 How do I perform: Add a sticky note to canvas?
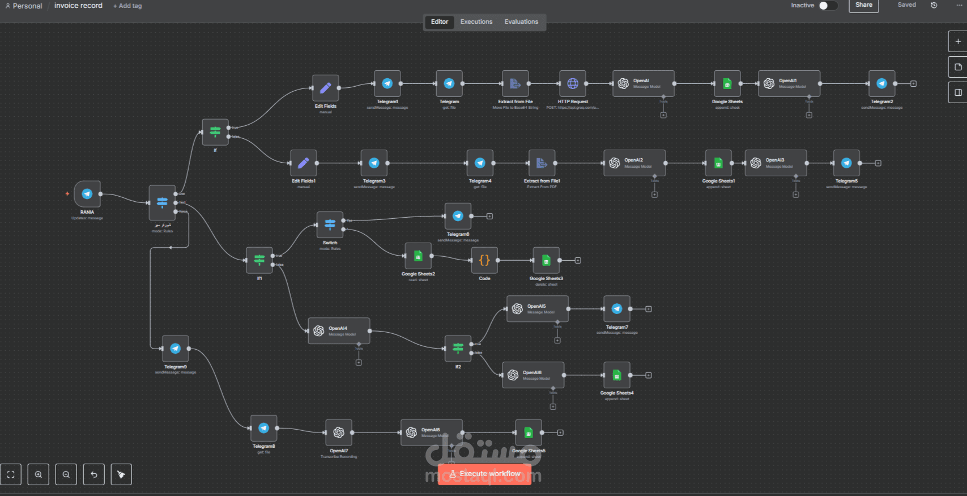958,67
